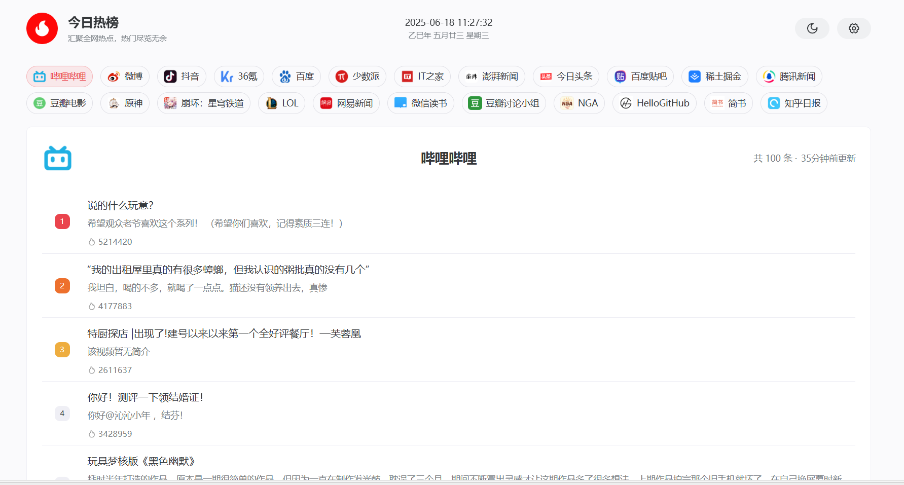Select the 豆瓣讨论小组 tab
This screenshot has width=904, height=485.
(504, 103)
